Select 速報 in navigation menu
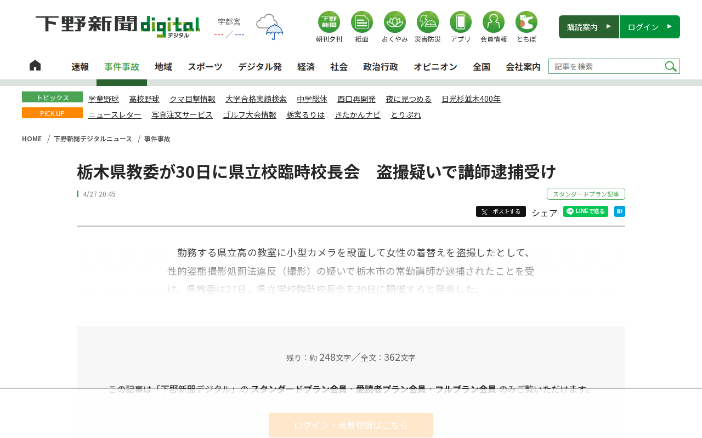Viewport: 702px width, 438px height. [x=80, y=66]
